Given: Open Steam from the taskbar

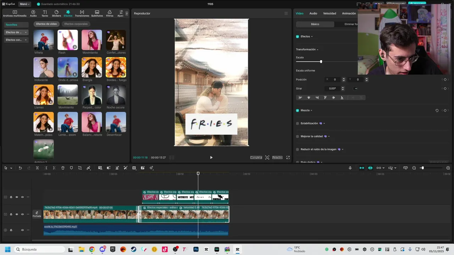Looking at the screenshot, I should pyautogui.click(x=133, y=249).
